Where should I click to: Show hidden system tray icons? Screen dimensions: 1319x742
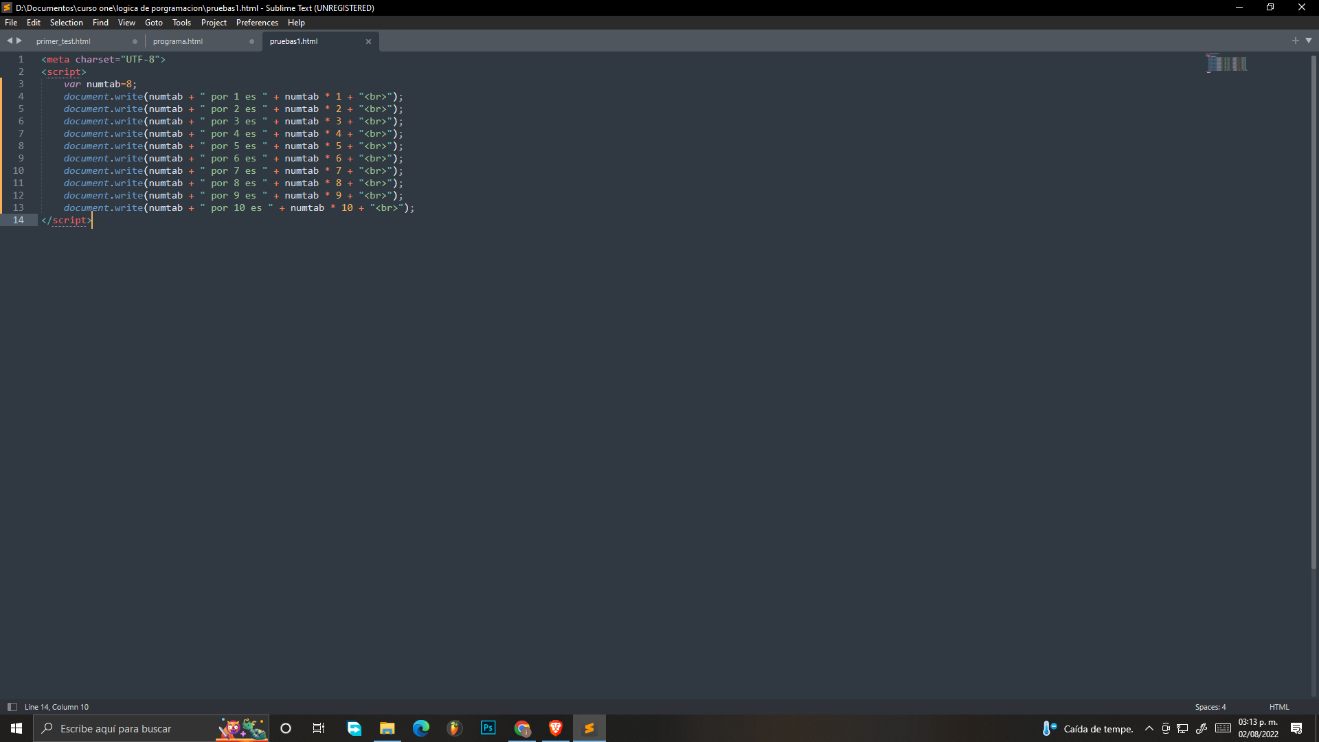pos(1149,728)
